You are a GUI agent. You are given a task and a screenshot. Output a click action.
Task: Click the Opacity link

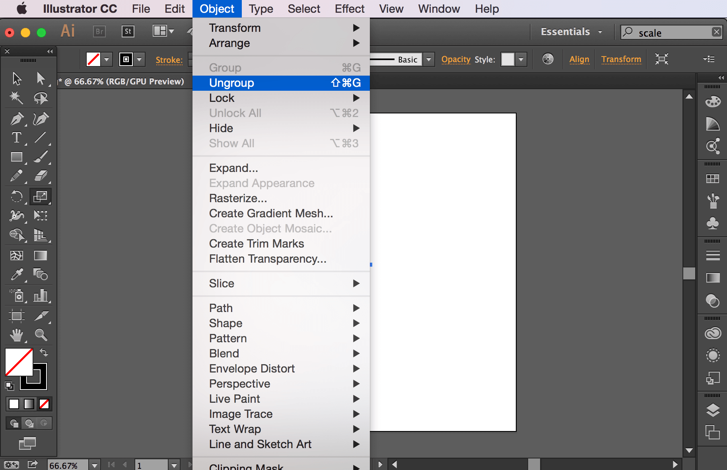(x=455, y=60)
